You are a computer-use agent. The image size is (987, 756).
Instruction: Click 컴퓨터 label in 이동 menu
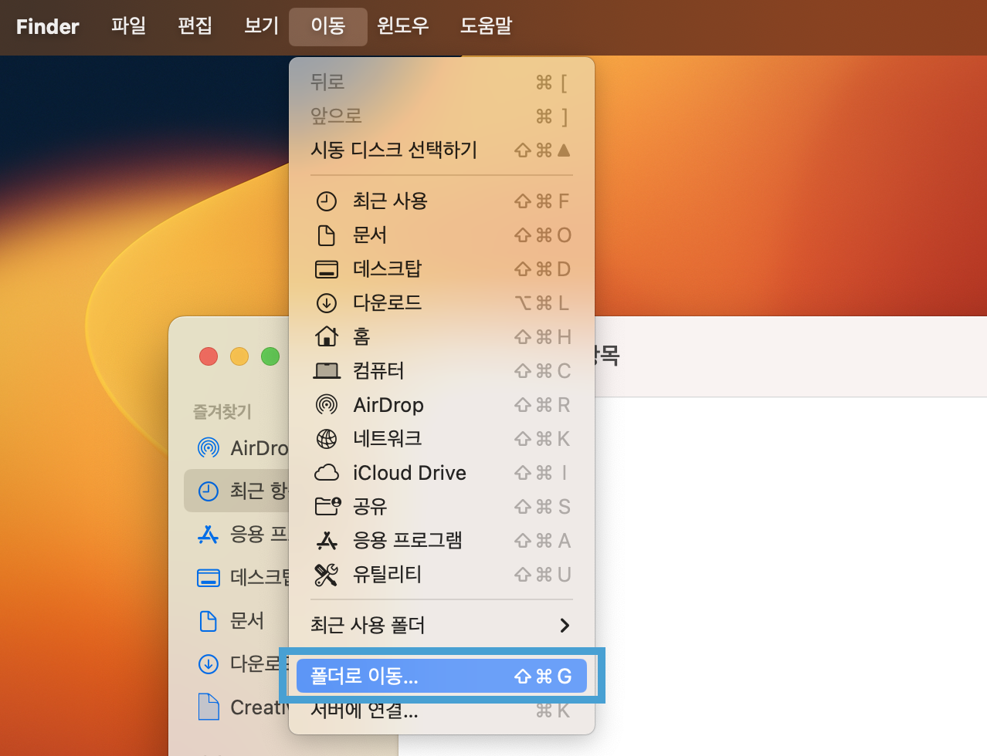(378, 371)
